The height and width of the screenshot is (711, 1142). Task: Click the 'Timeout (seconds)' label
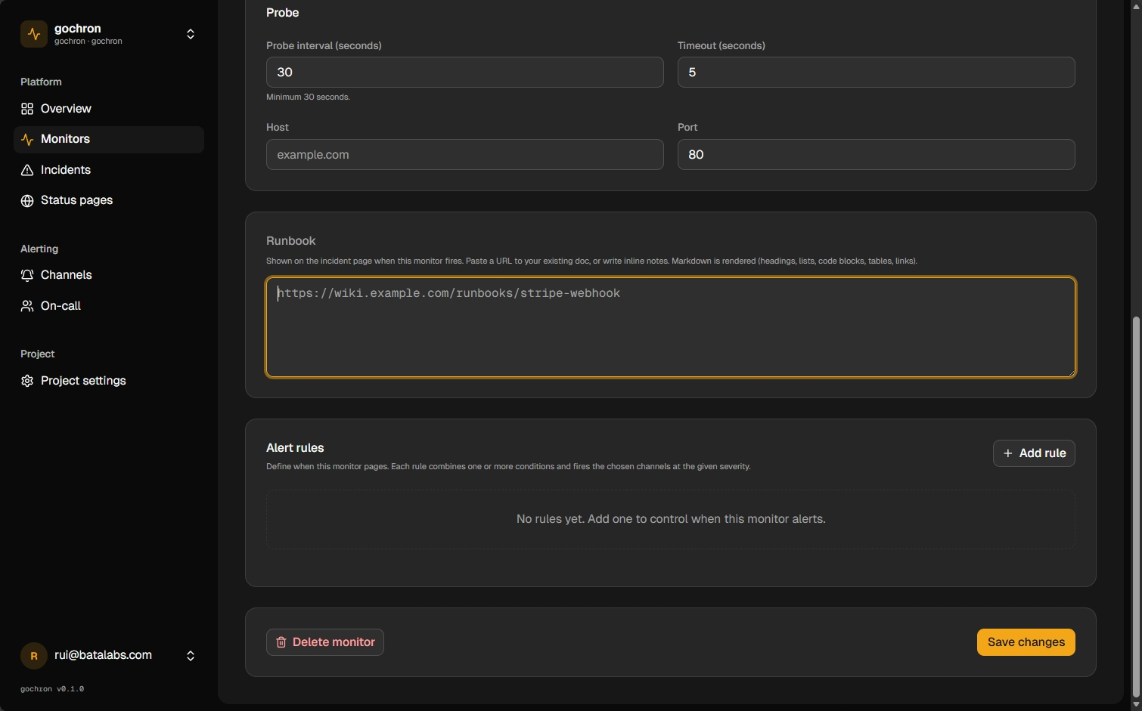pos(722,46)
